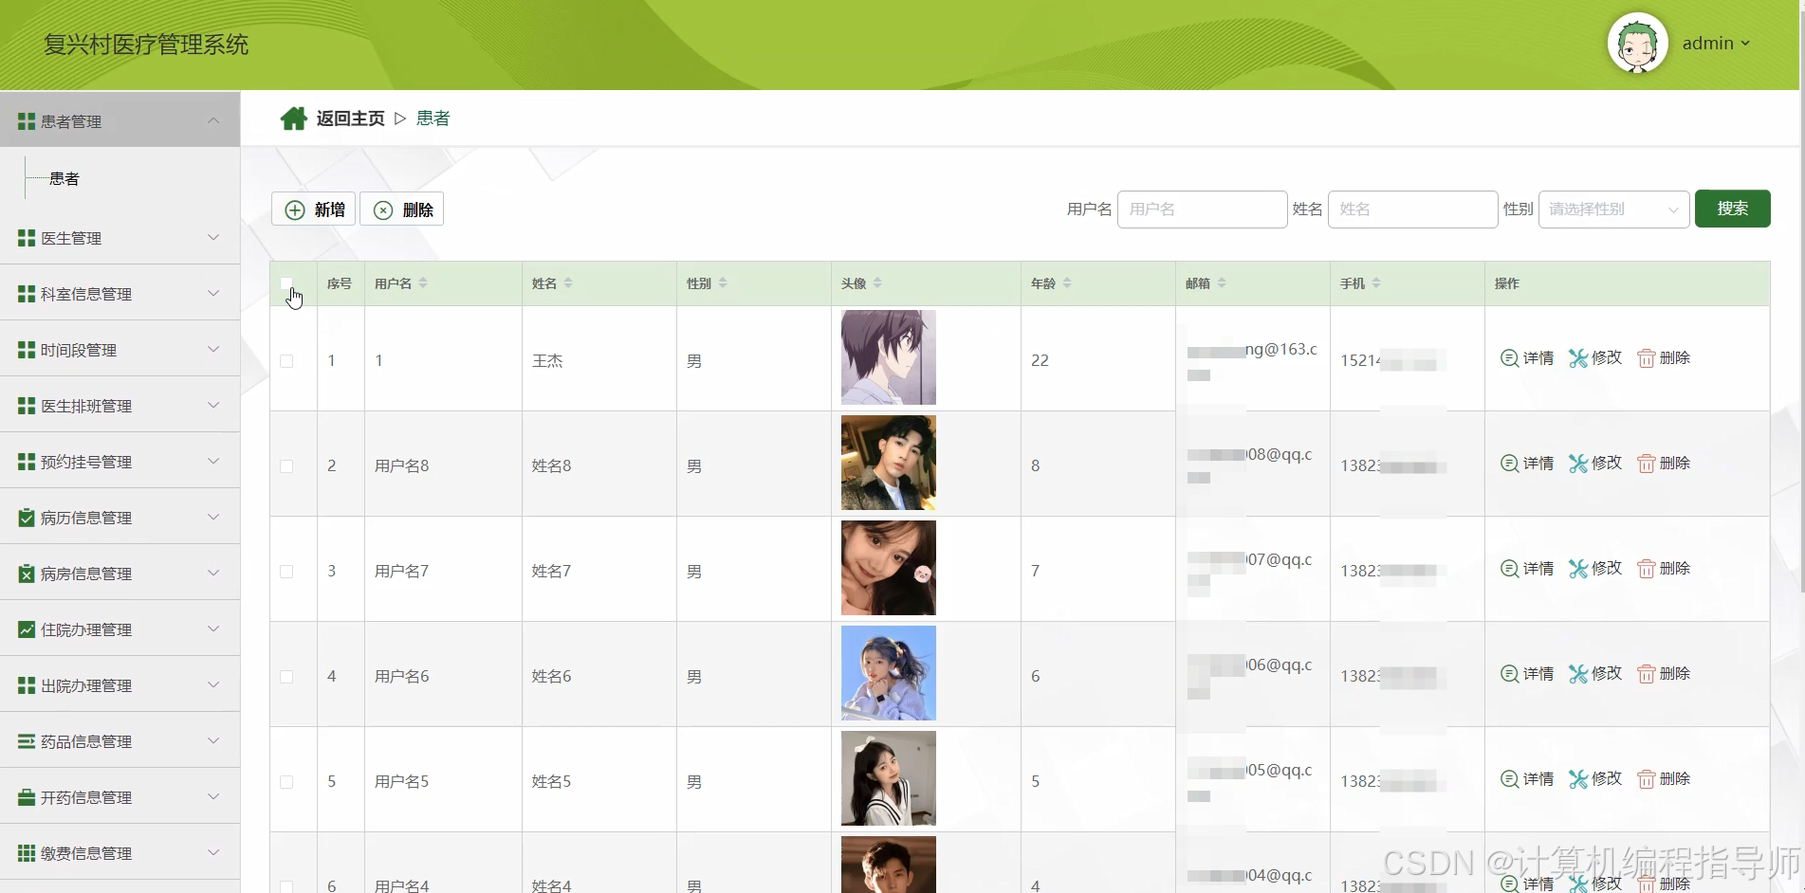Viewport: 1805px width, 893px height.
Task: Click the 病历信息管理 clipboard icon
Action: pos(27,518)
